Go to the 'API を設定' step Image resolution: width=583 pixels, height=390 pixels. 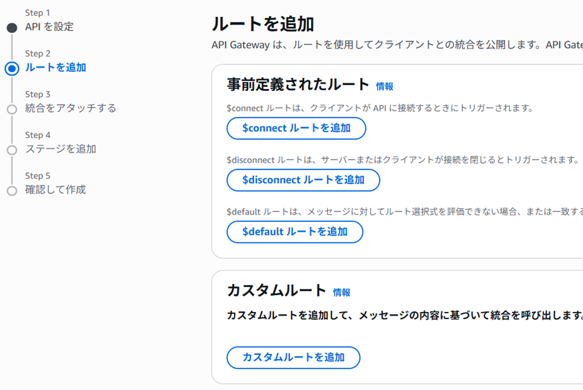point(49,27)
